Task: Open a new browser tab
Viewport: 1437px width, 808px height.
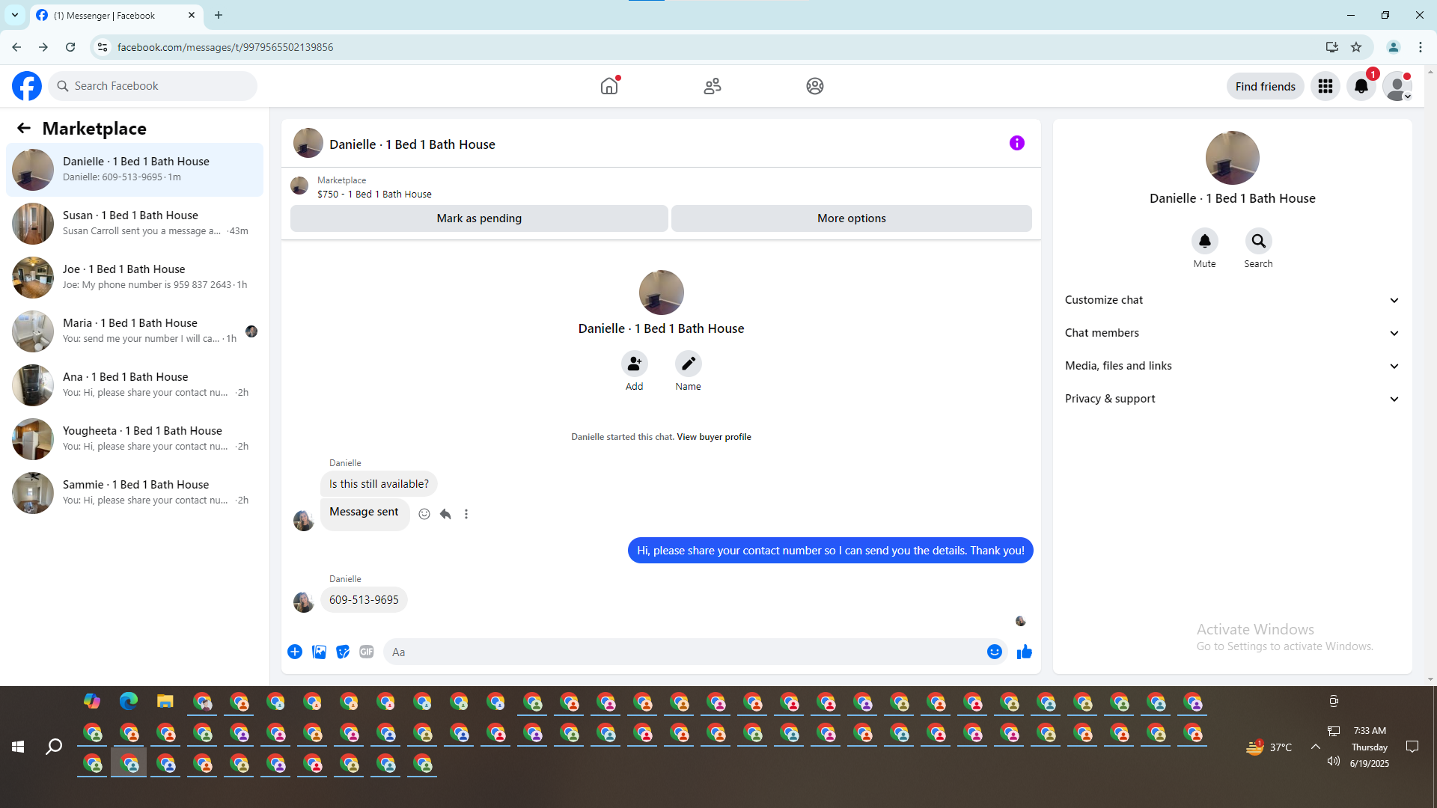Action: (219, 15)
